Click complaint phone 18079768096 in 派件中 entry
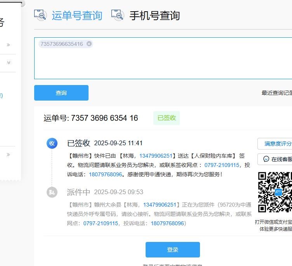Viewport: 292px width, 266px height. click(167, 223)
